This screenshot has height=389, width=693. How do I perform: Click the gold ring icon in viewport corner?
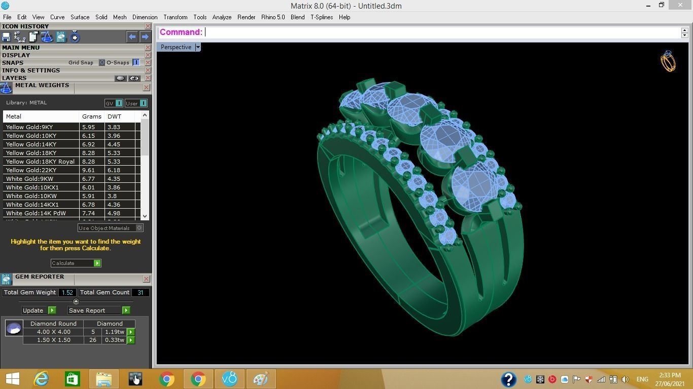click(x=668, y=61)
